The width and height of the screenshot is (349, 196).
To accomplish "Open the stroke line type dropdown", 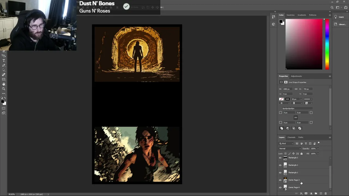I will [x=308, y=99].
